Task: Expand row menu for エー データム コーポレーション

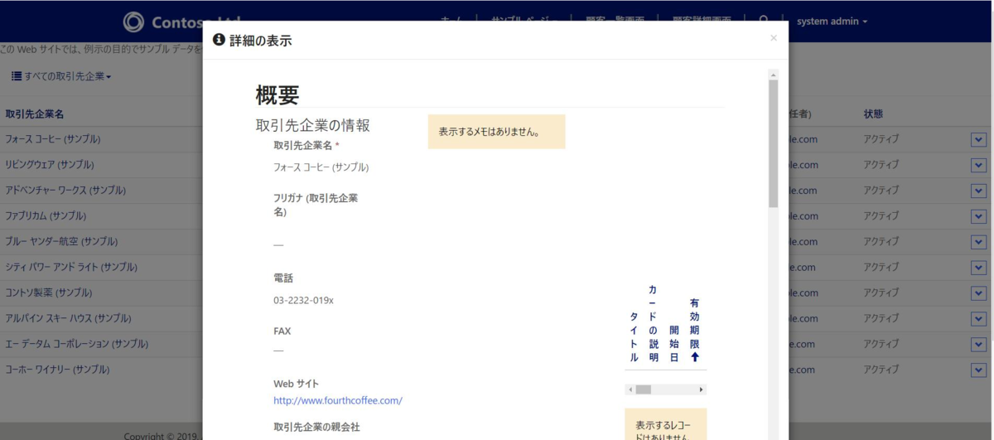Action: pyautogui.click(x=978, y=346)
